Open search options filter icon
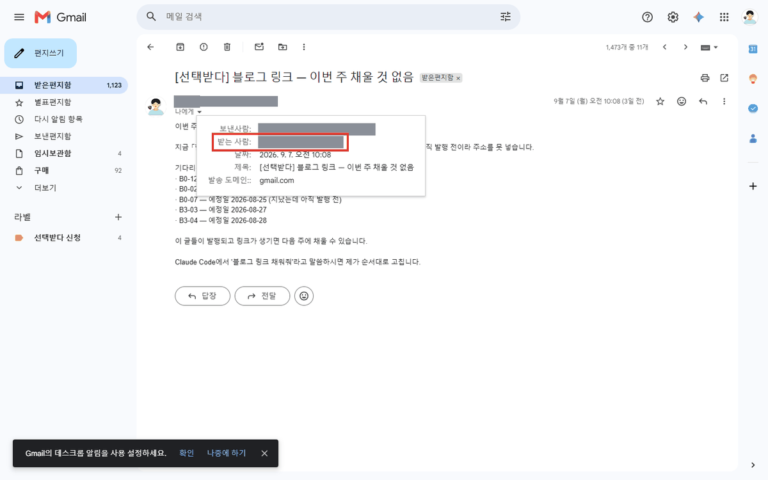768x480 pixels. 506,17
